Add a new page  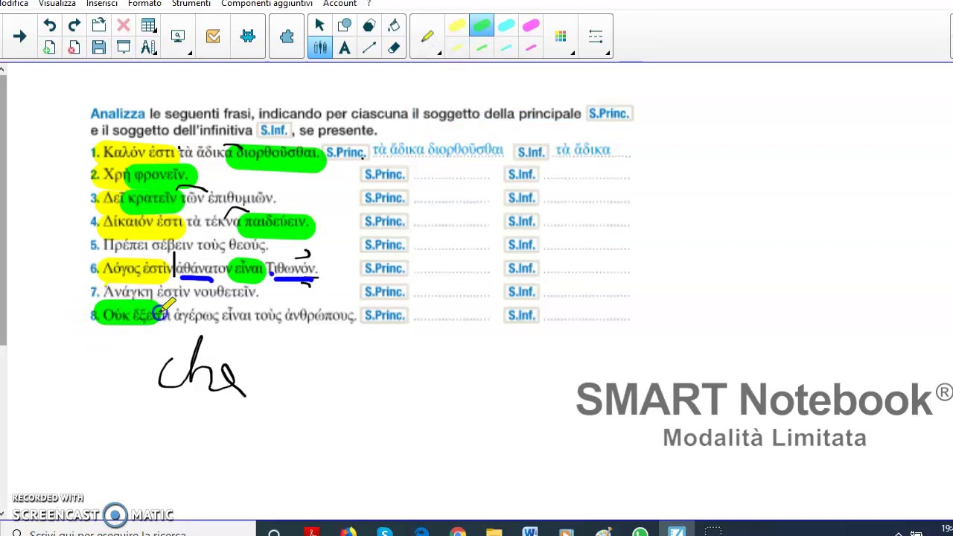(x=49, y=48)
